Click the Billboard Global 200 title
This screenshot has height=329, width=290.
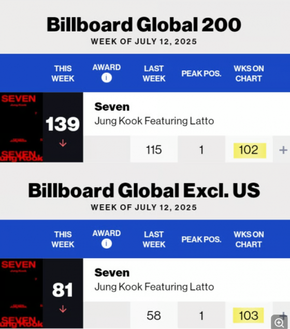coord(144,25)
